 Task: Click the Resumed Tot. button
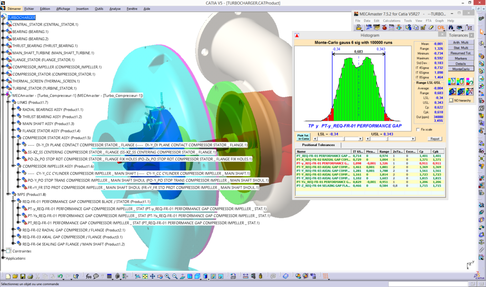[x=461, y=53]
